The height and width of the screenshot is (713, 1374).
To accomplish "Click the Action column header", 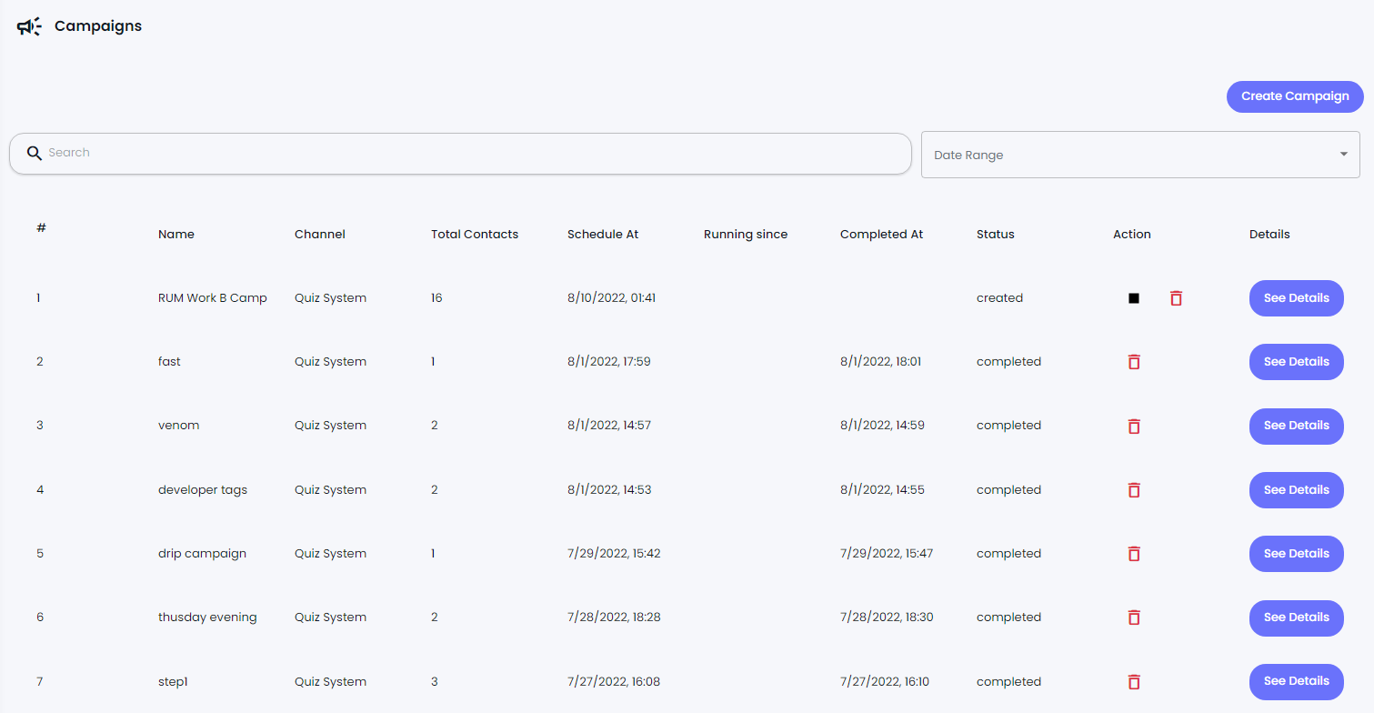I will coord(1132,235).
